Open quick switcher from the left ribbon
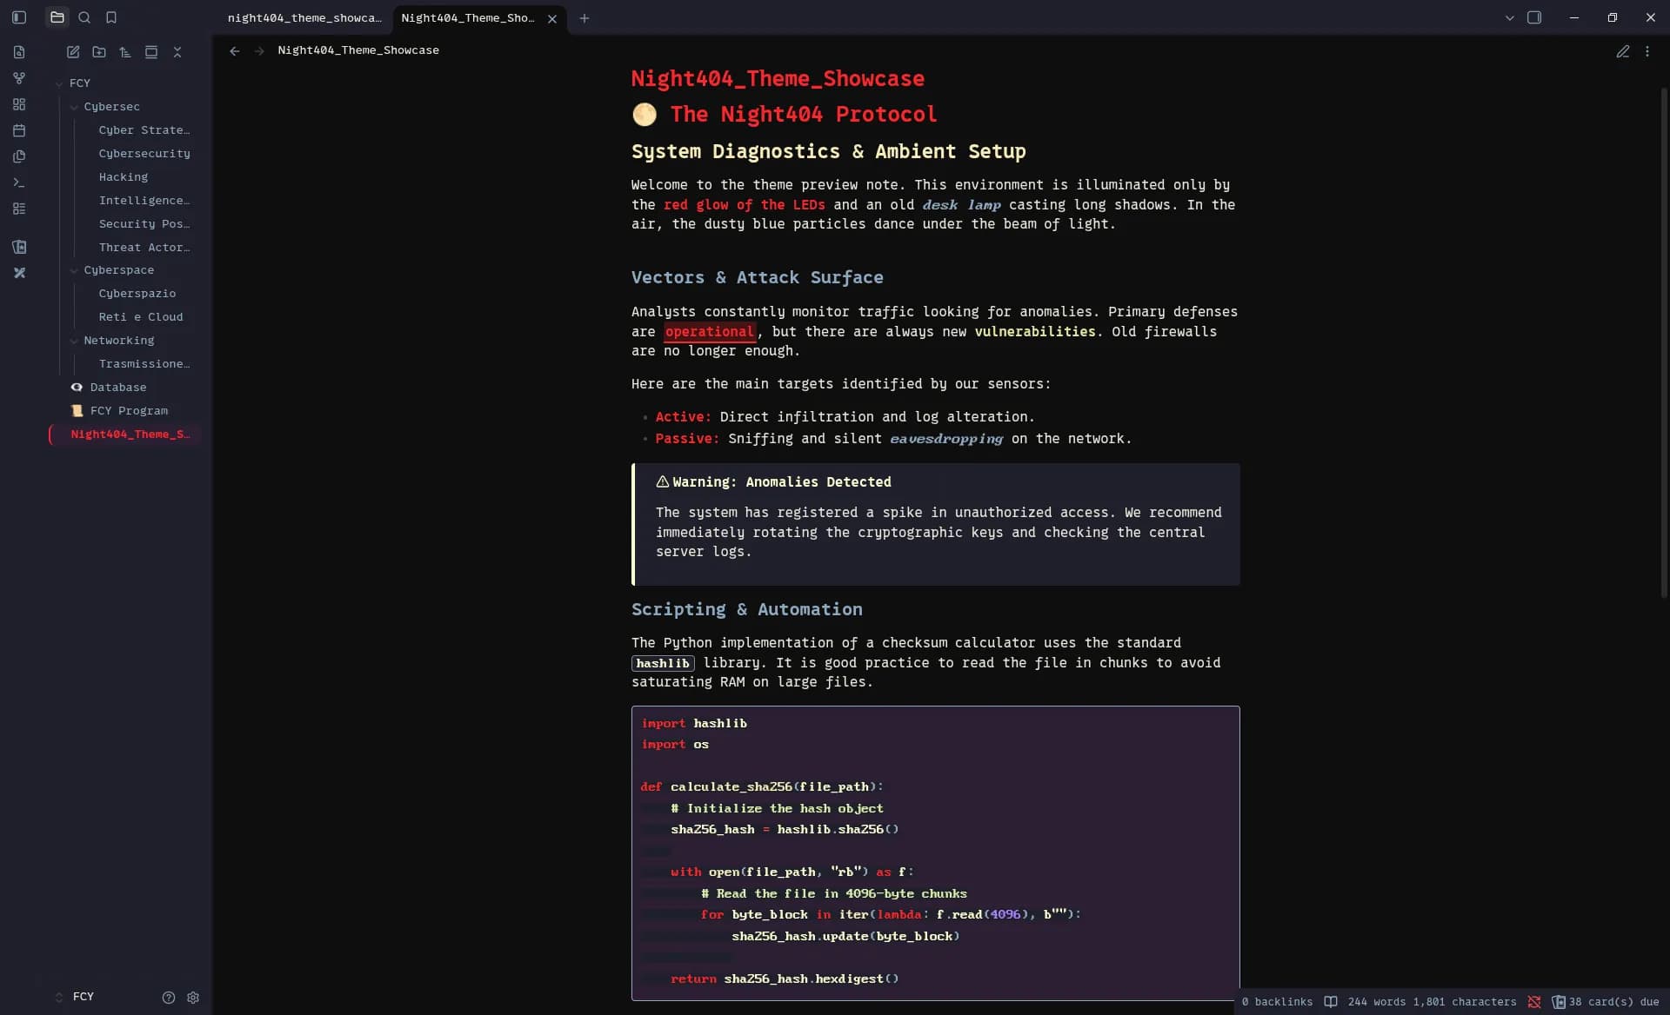The height and width of the screenshot is (1015, 1670). pos(19,52)
